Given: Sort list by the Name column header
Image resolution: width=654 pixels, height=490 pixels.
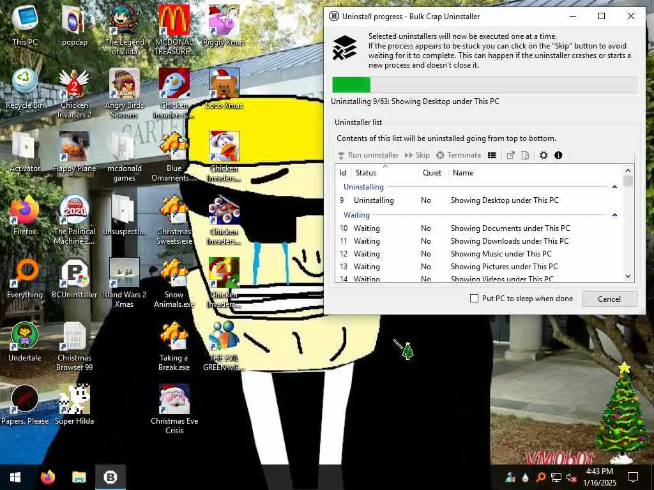Looking at the screenshot, I should pos(536,172).
